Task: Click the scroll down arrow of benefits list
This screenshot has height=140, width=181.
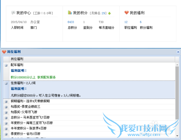Action: pyautogui.click(x=177, y=136)
